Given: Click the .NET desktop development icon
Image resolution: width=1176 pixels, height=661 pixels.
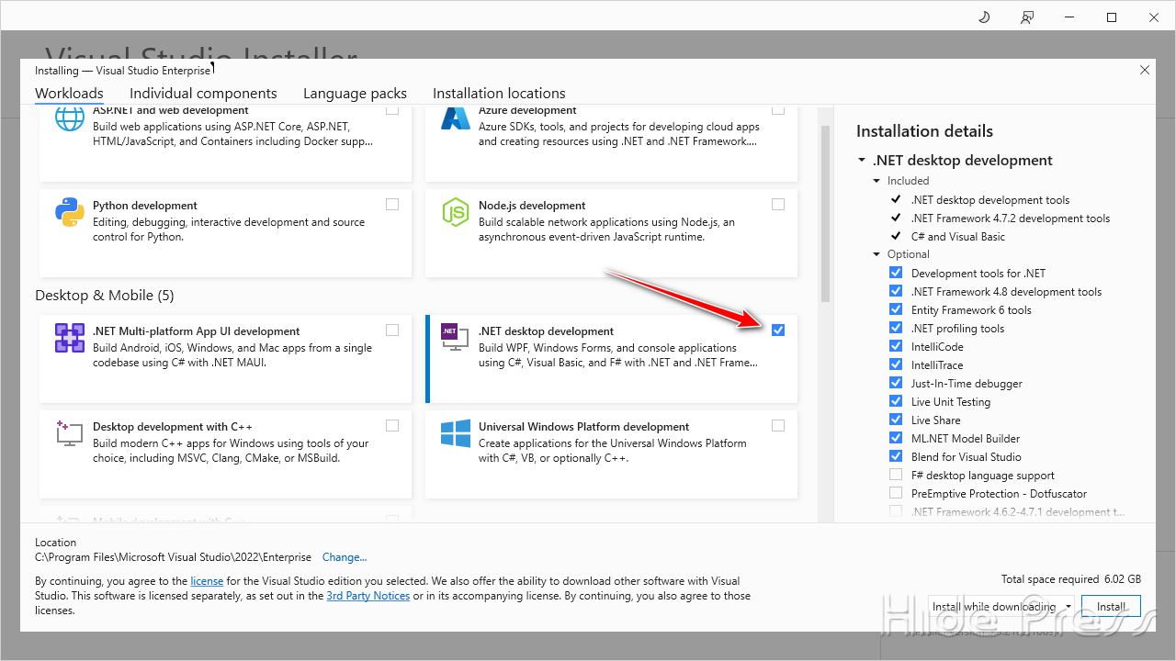Looking at the screenshot, I should tap(456, 338).
